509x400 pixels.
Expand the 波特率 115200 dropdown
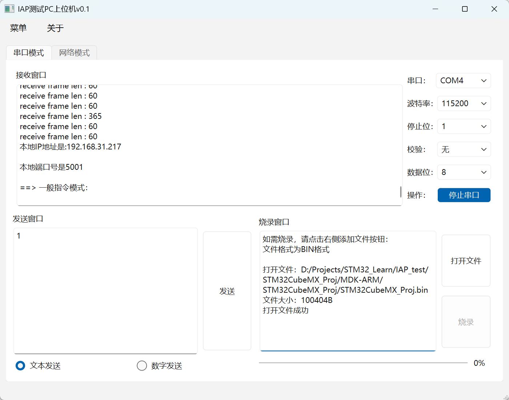(464, 104)
